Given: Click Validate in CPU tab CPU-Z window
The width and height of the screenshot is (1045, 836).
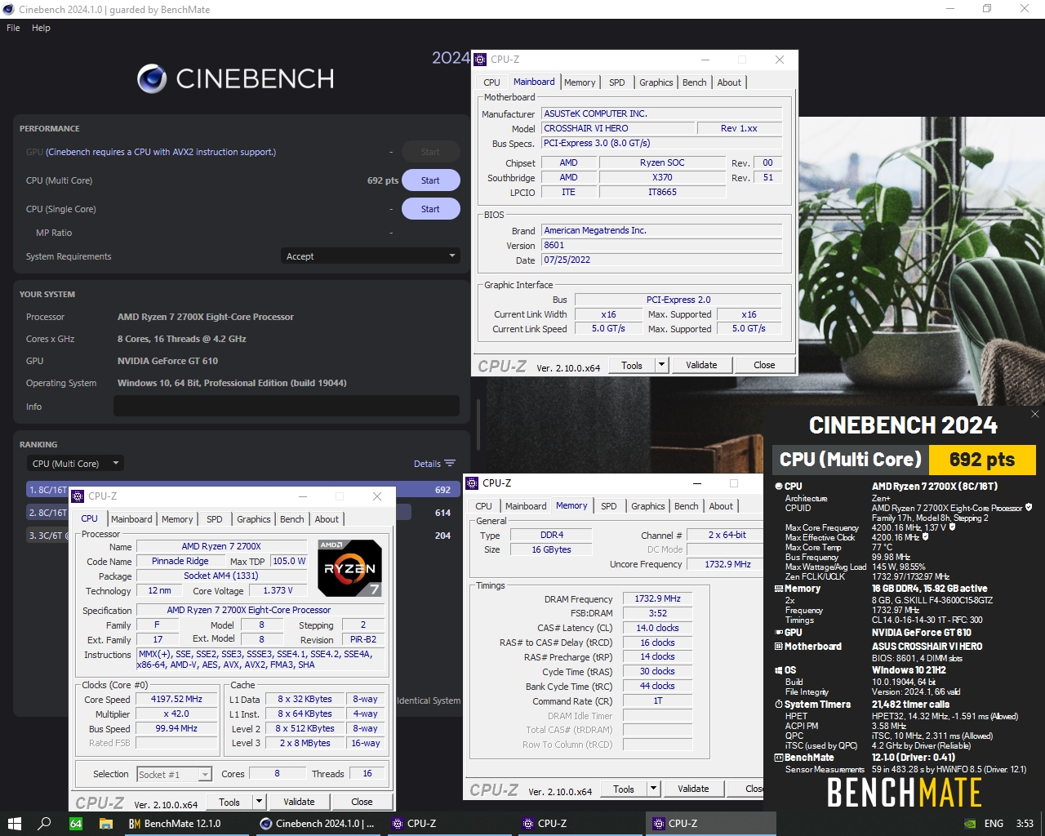Looking at the screenshot, I should (x=299, y=802).
